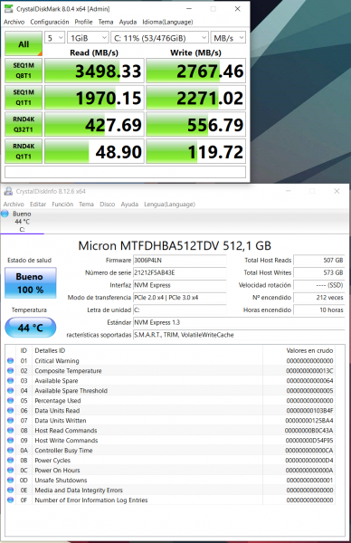351x543 pixels.
Task: Click the serial number field 21212F5AB43E
Action: point(180,272)
